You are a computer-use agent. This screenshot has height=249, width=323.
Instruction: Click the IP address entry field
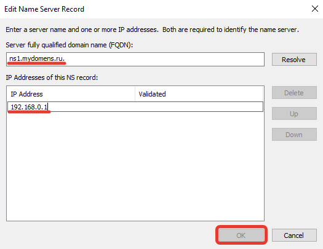coord(135,106)
